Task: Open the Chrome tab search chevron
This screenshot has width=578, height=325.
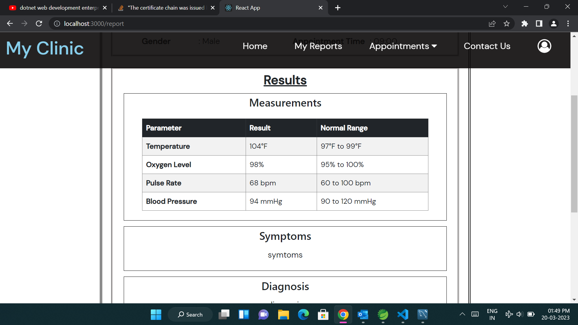Action: pyautogui.click(x=505, y=6)
